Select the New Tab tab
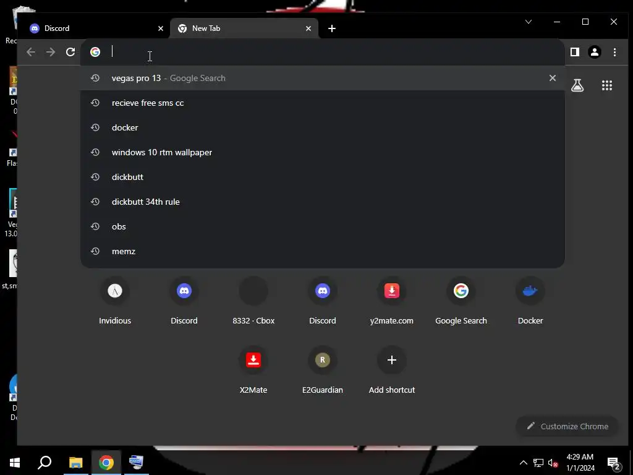This screenshot has width=633, height=475. 244,28
